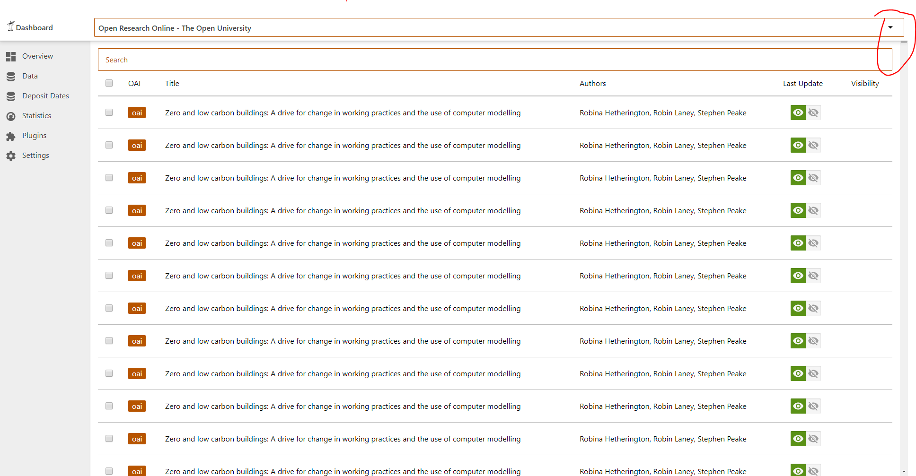Open the 'Zero and low carbon buildings' record title
This screenshot has height=476, width=916.
click(x=343, y=113)
